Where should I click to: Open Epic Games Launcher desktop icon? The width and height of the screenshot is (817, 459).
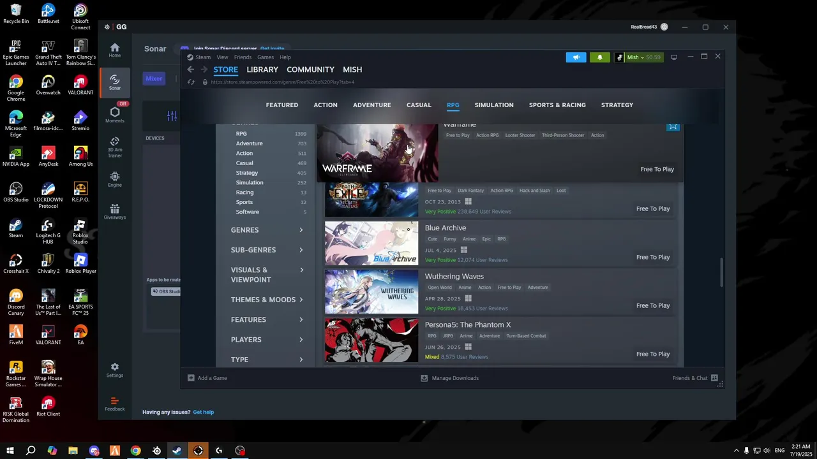(16, 54)
